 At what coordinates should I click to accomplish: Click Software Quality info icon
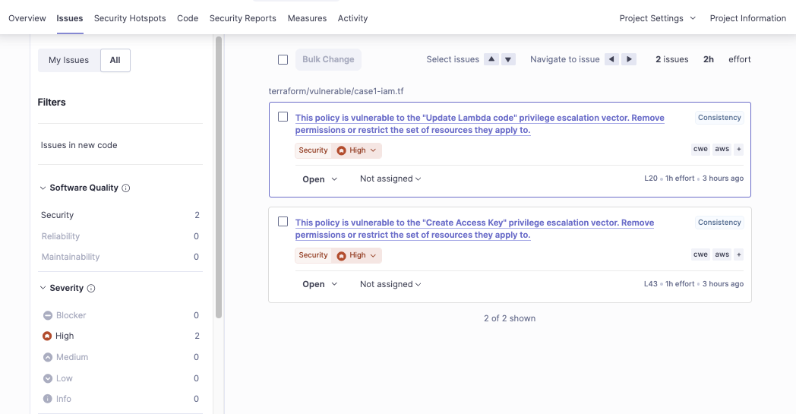click(x=126, y=188)
